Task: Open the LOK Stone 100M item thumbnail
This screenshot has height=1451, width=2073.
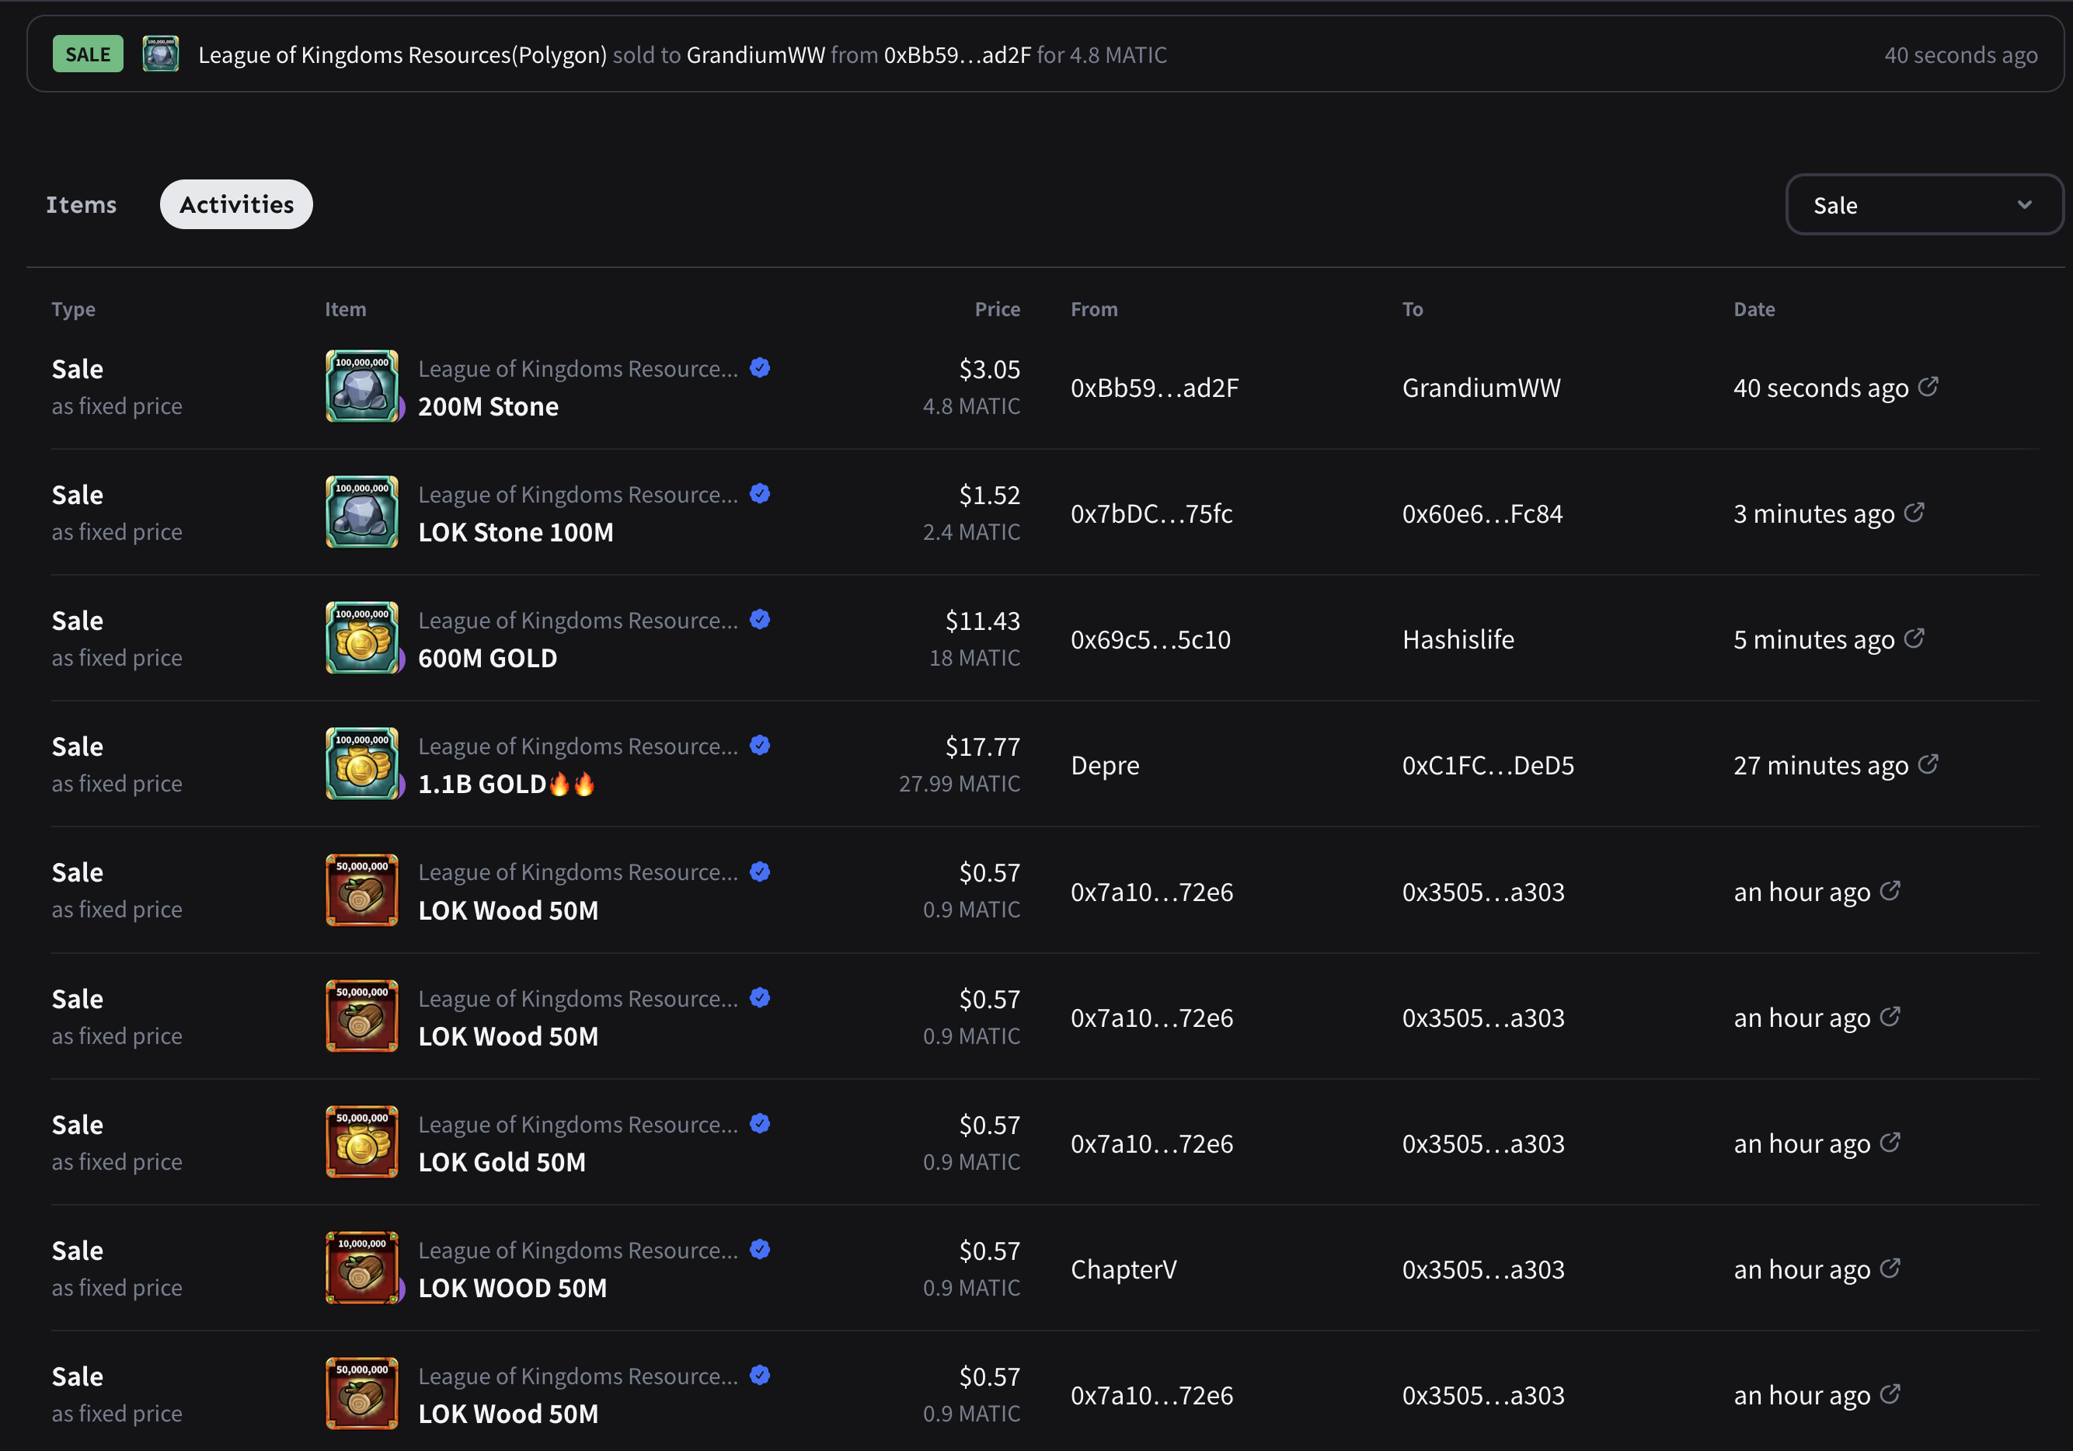Action: (x=362, y=512)
